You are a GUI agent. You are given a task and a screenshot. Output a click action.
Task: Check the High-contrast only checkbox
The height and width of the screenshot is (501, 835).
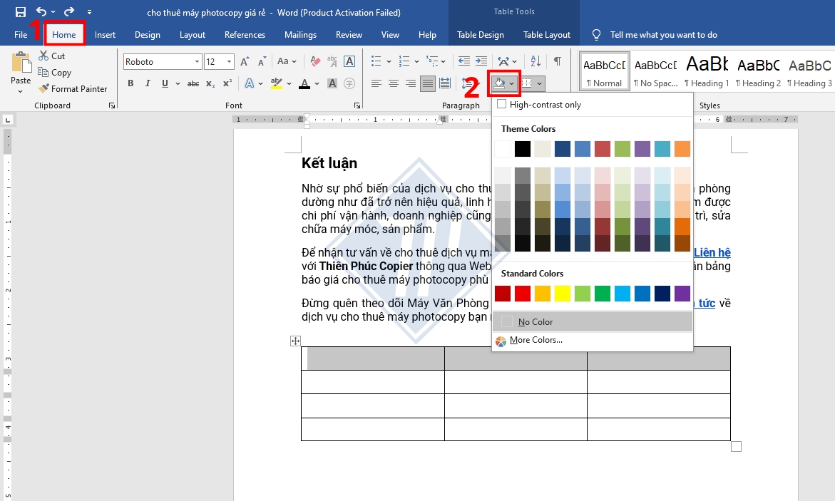tap(502, 103)
